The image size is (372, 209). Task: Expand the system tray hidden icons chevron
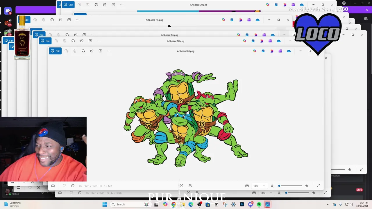[328, 204]
